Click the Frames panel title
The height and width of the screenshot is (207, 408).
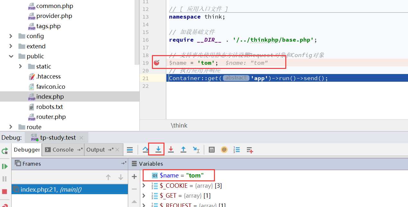pos(31,164)
